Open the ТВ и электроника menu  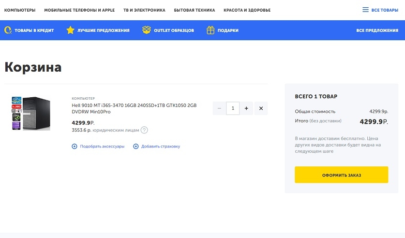144,10
